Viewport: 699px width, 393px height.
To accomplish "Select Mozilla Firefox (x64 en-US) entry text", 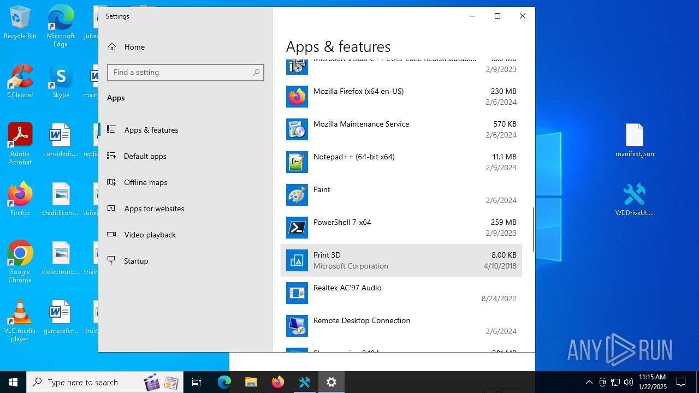I will [358, 91].
